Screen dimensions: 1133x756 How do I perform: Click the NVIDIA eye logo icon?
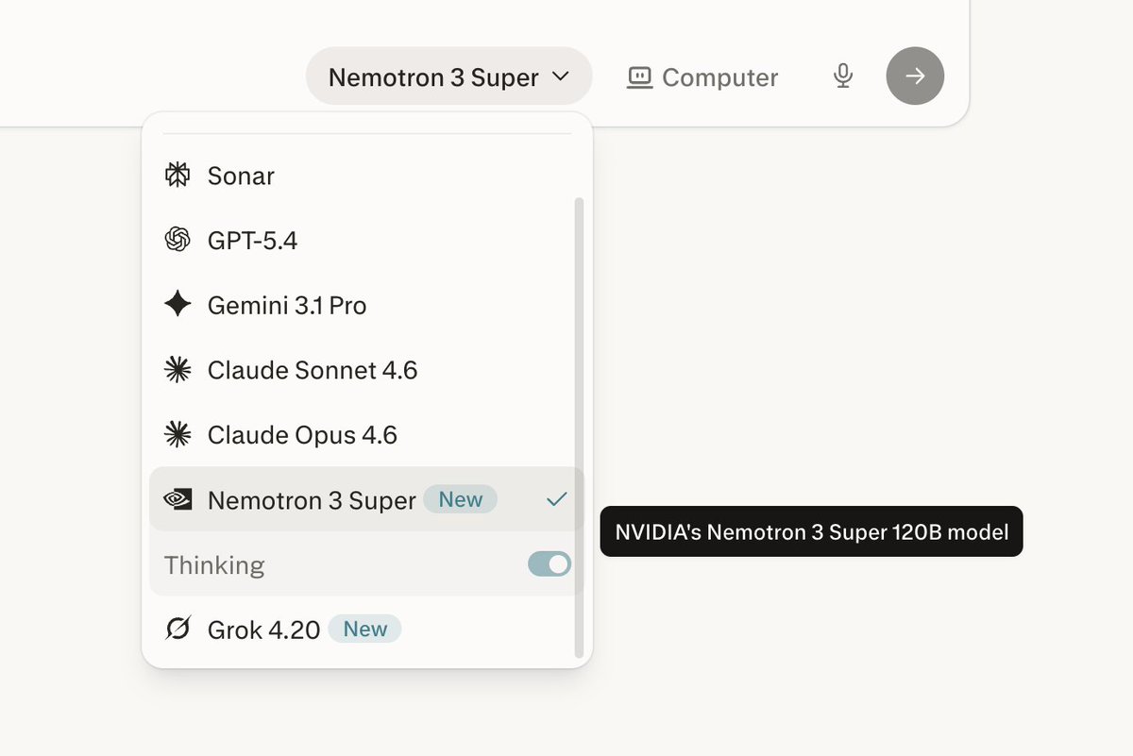[x=177, y=499]
